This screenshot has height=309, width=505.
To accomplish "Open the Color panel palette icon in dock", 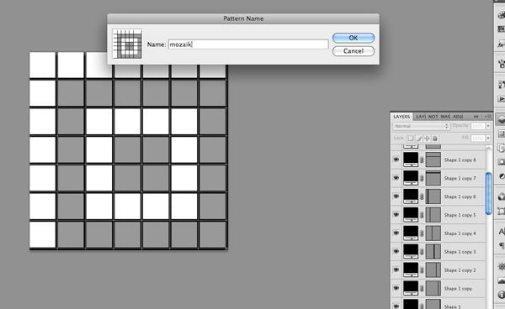I will tap(501, 15).
